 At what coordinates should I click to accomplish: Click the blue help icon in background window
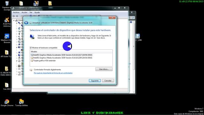[x=131, y=22]
